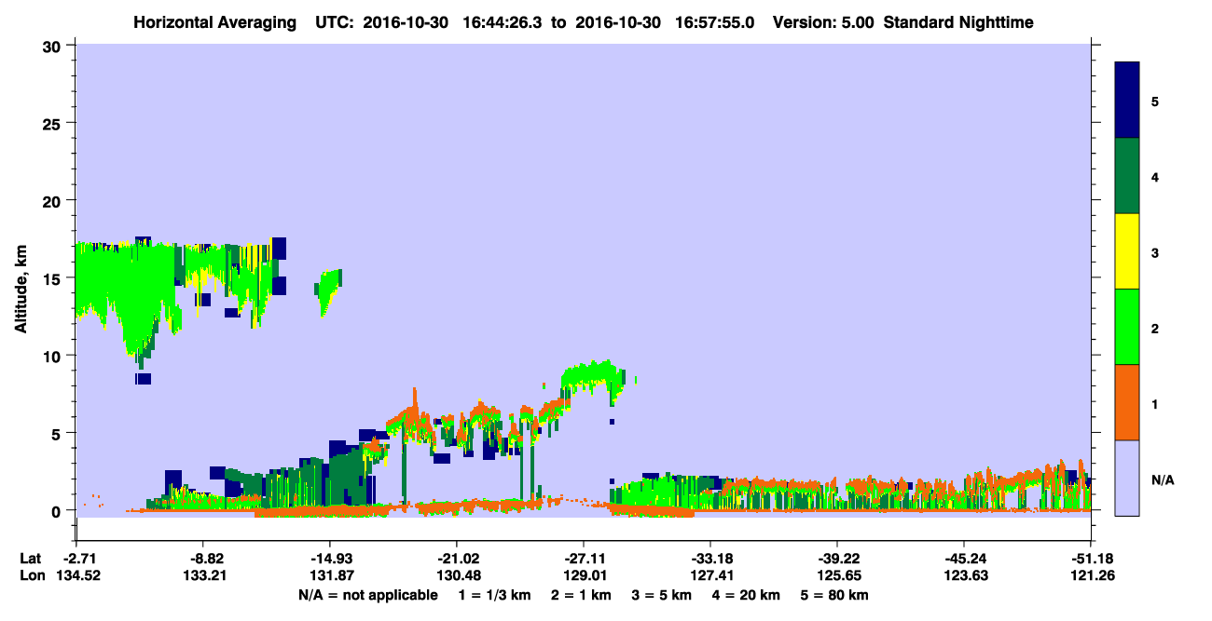Click the yellow colorbar segment labeled 3

[1127, 251]
